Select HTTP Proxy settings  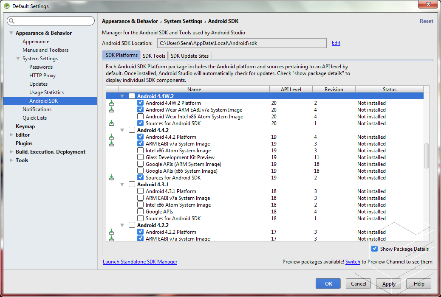[x=42, y=75]
